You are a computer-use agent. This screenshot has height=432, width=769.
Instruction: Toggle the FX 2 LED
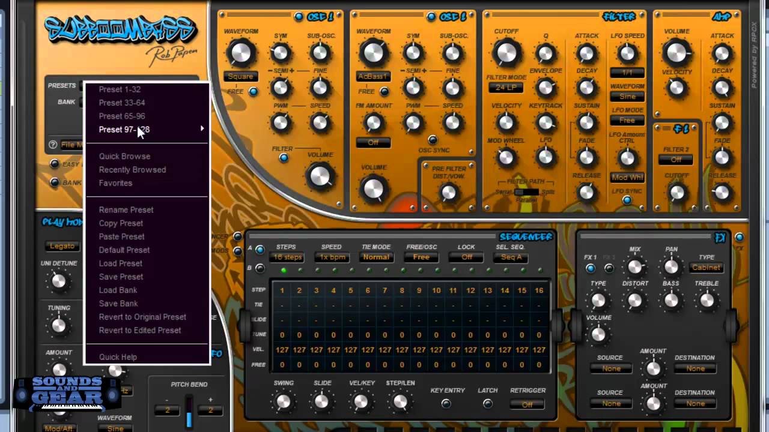click(x=609, y=268)
